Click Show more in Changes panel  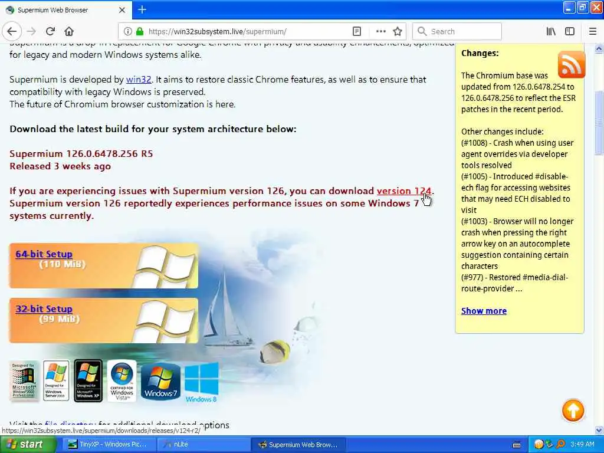click(484, 311)
